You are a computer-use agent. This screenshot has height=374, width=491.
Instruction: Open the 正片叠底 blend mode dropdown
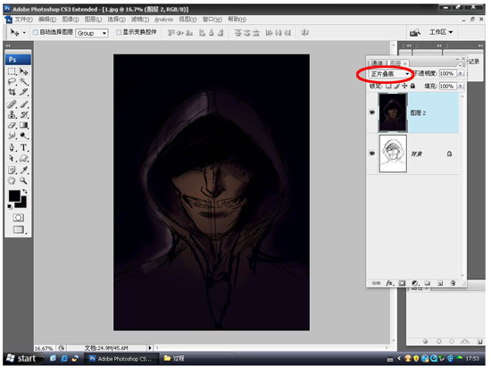click(x=390, y=74)
